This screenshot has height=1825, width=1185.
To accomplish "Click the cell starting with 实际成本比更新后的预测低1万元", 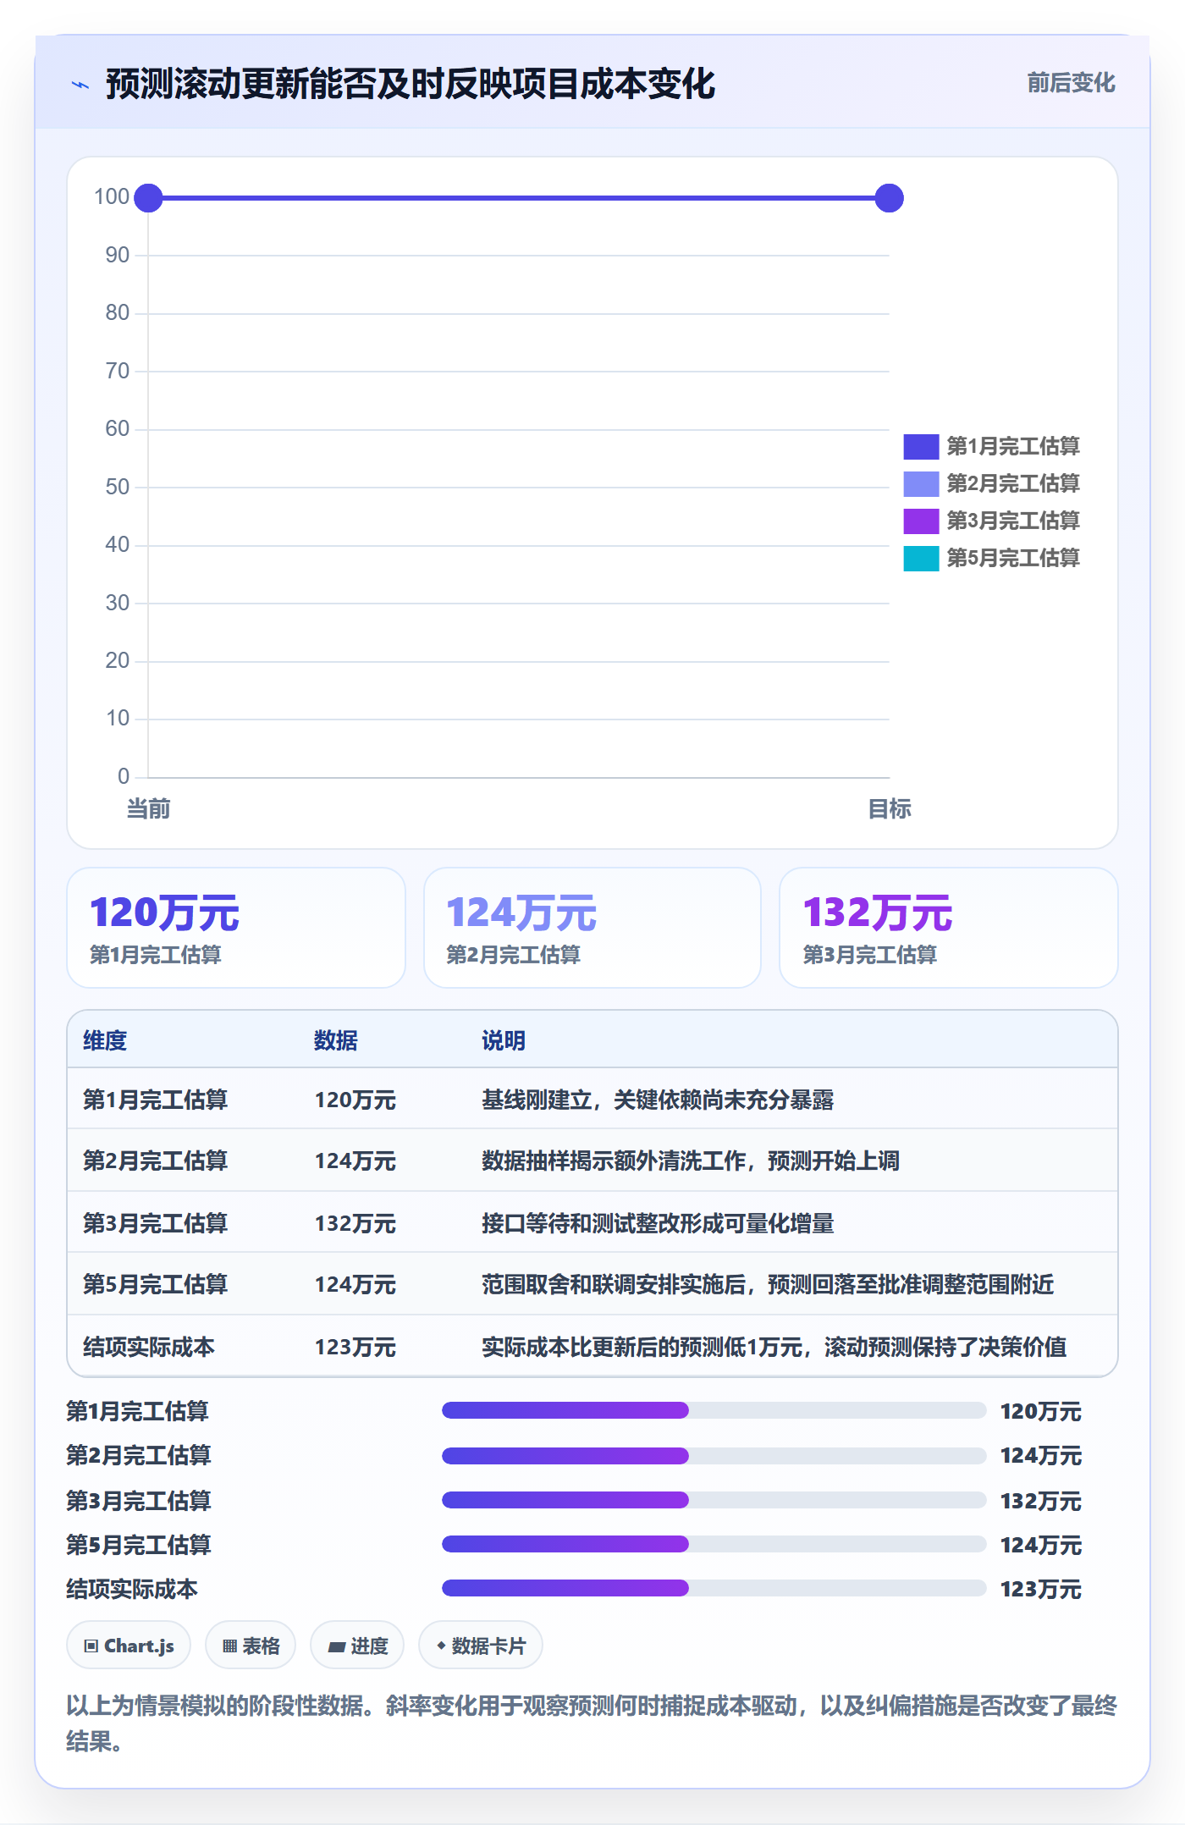I will tap(774, 1347).
